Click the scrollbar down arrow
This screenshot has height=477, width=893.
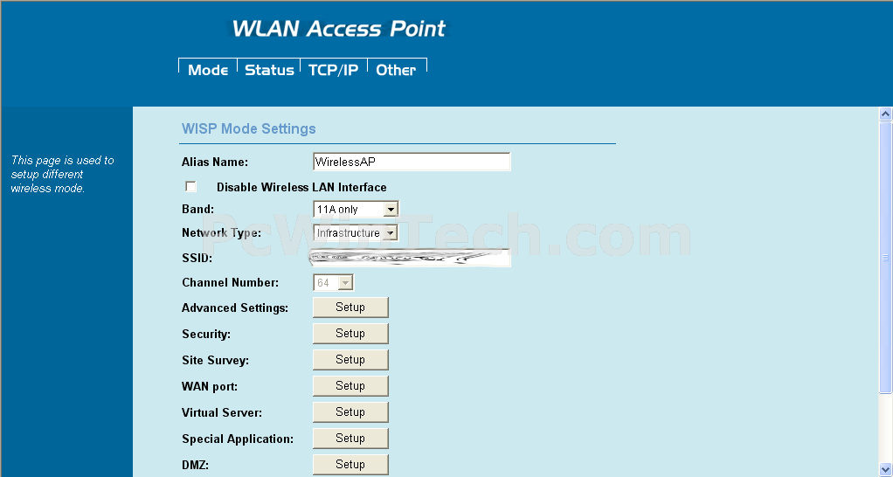(x=885, y=470)
